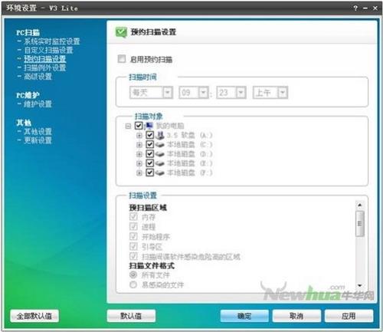Image resolution: width=383 pixels, height=332 pixels.
Task: Expand the local disk D: node
Action: pos(139,154)
